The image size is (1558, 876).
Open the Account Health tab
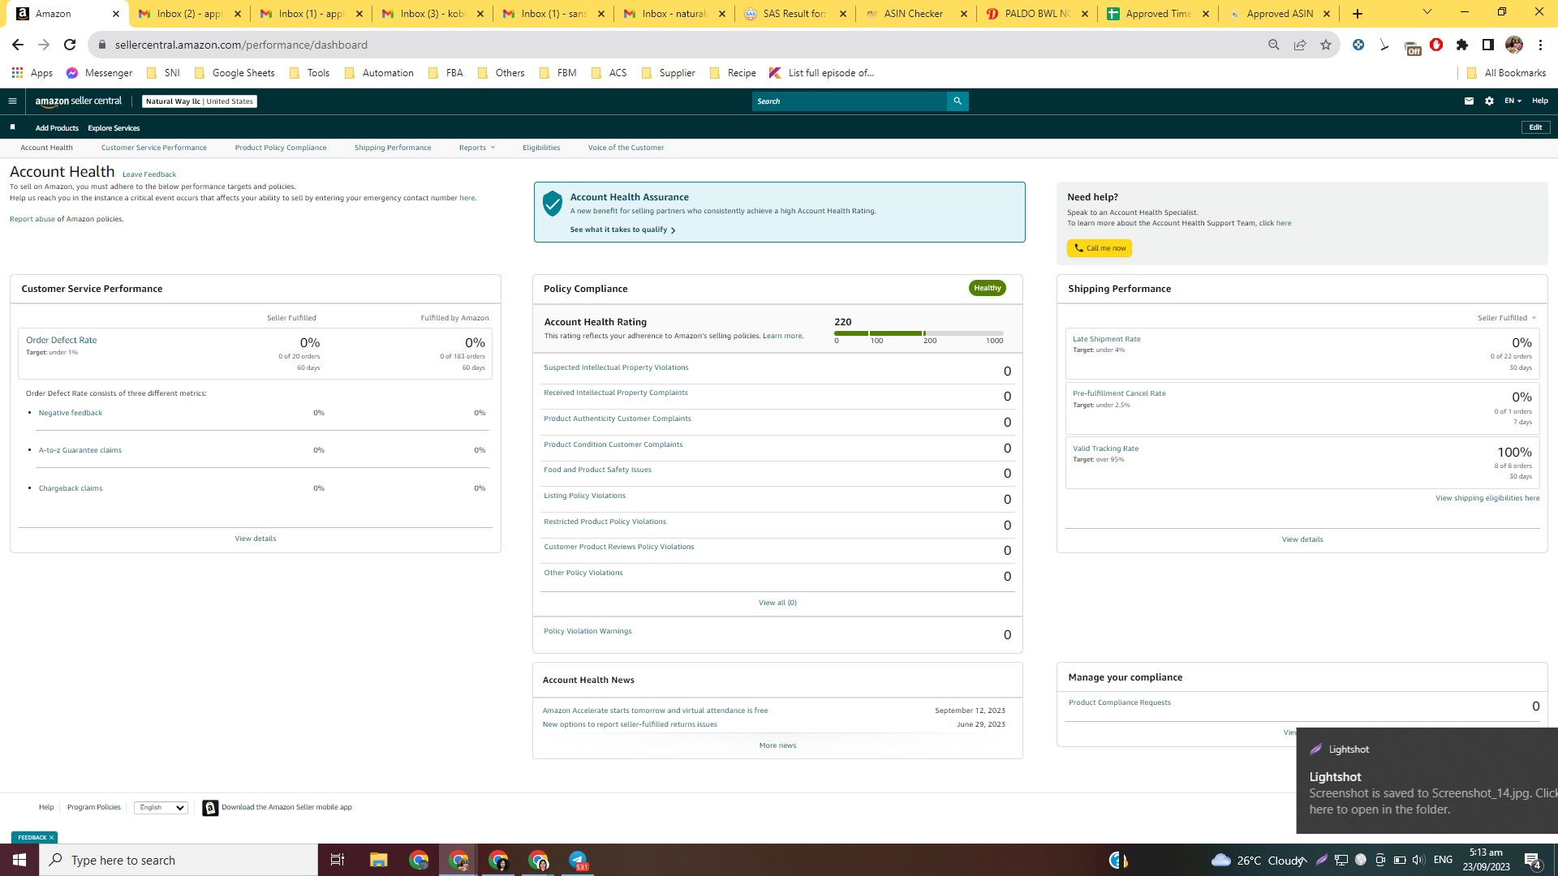click(46, 148)
